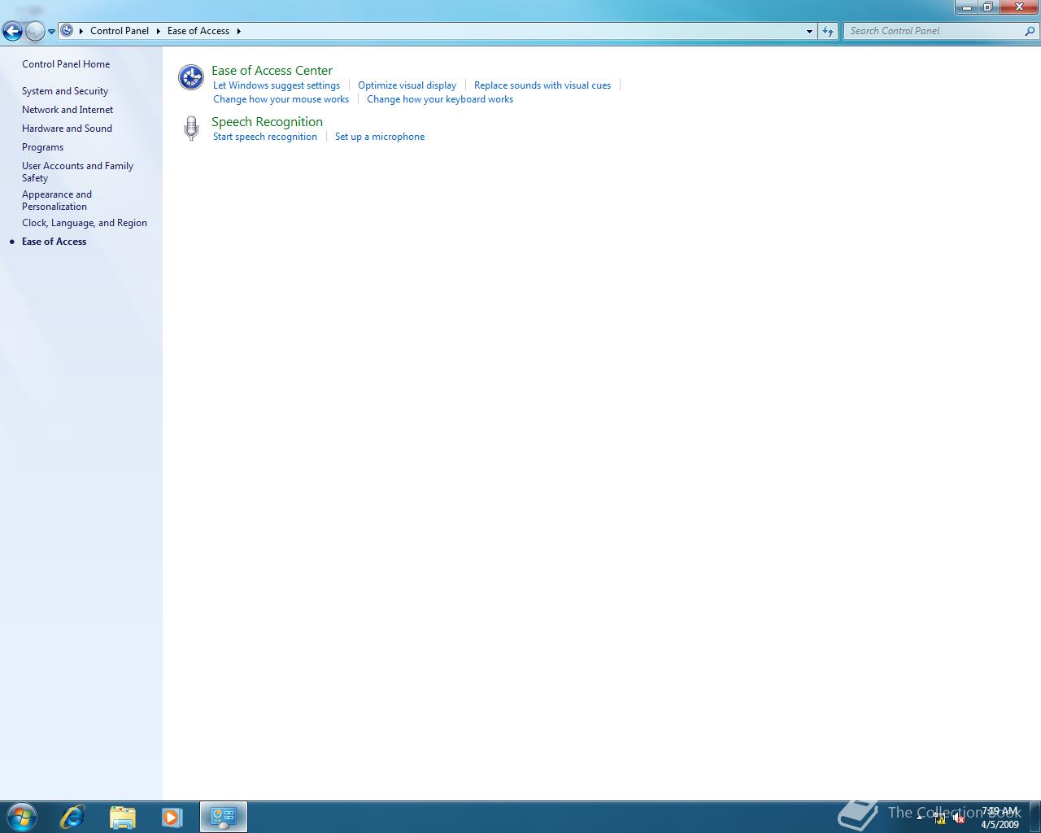
Task: Open Windows Explorer folder taskbar icon
Action: (x=123, y=817)
